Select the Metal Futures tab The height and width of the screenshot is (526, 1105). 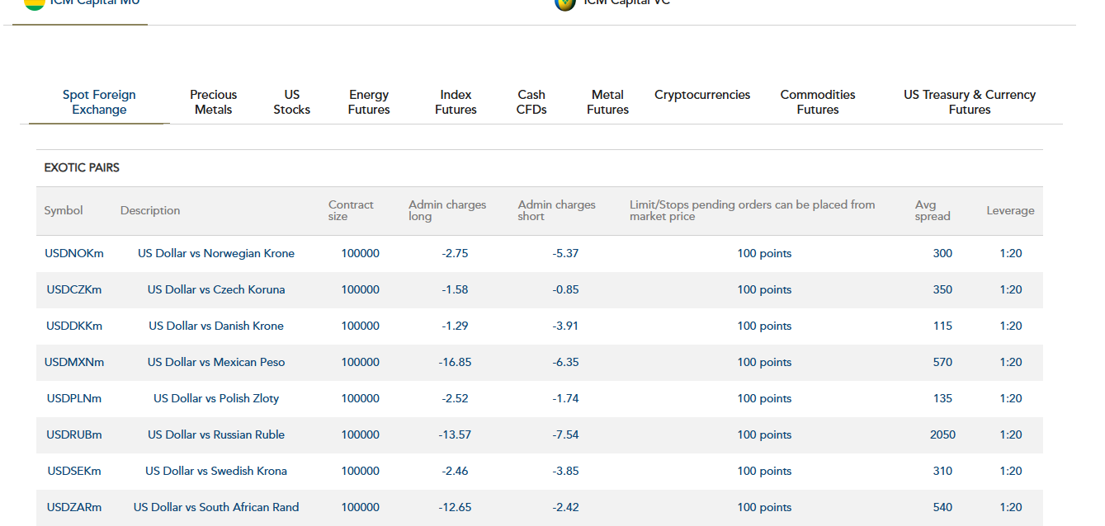tap(607, 102)
